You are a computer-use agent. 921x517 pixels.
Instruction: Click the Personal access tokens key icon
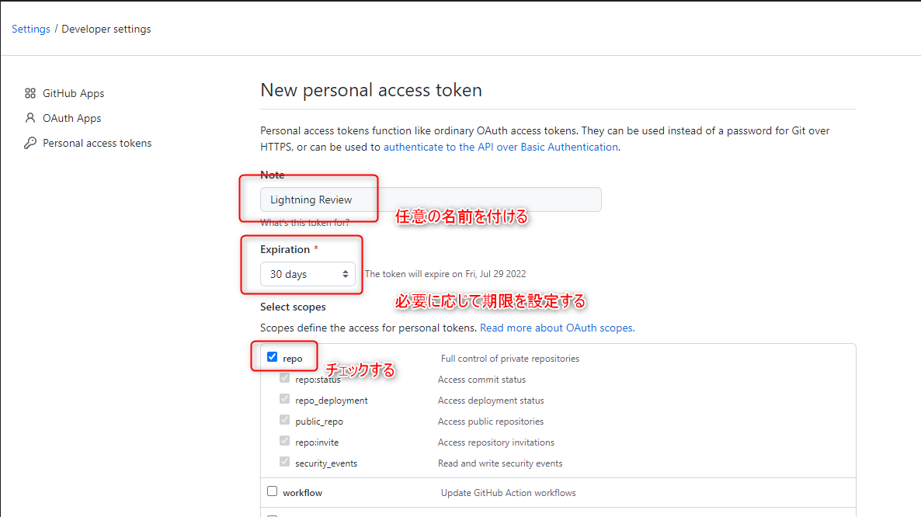pos(30,143)
